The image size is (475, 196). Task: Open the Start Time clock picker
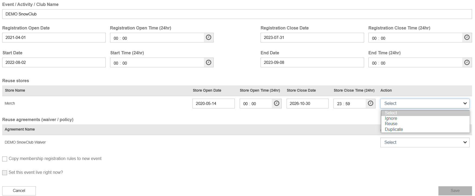click(x=208, y=62)
